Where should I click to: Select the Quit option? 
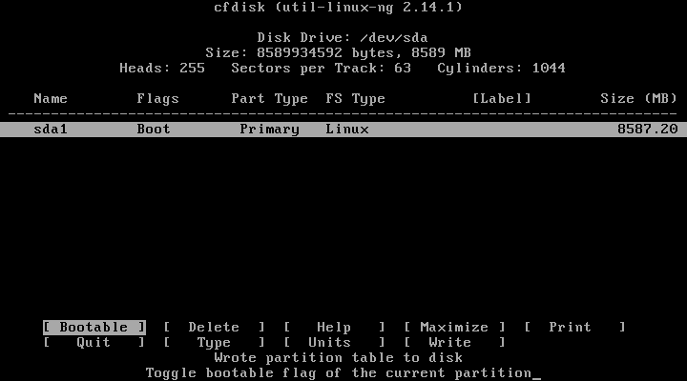pos(94,343)
